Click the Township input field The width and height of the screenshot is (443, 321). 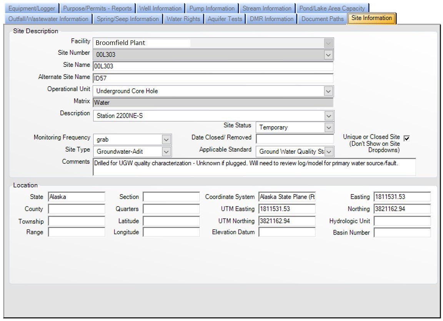[x=77, y=221]
